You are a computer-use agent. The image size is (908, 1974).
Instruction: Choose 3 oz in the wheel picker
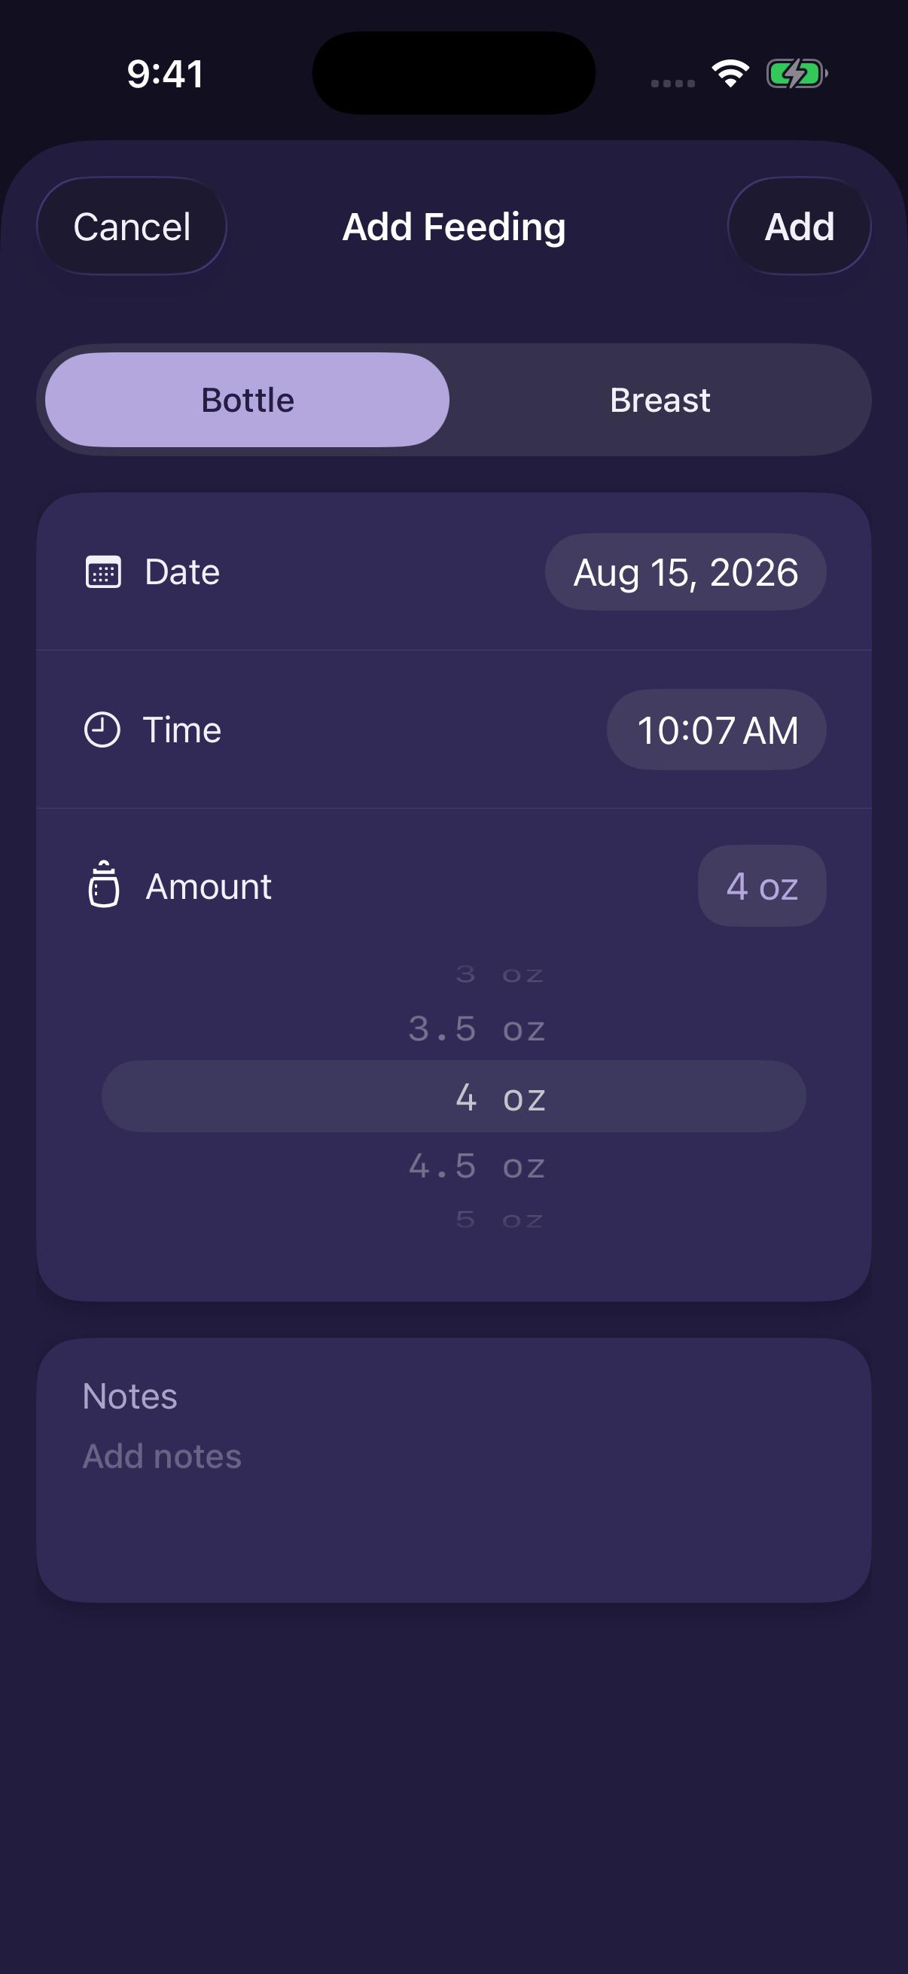(500, 975)
